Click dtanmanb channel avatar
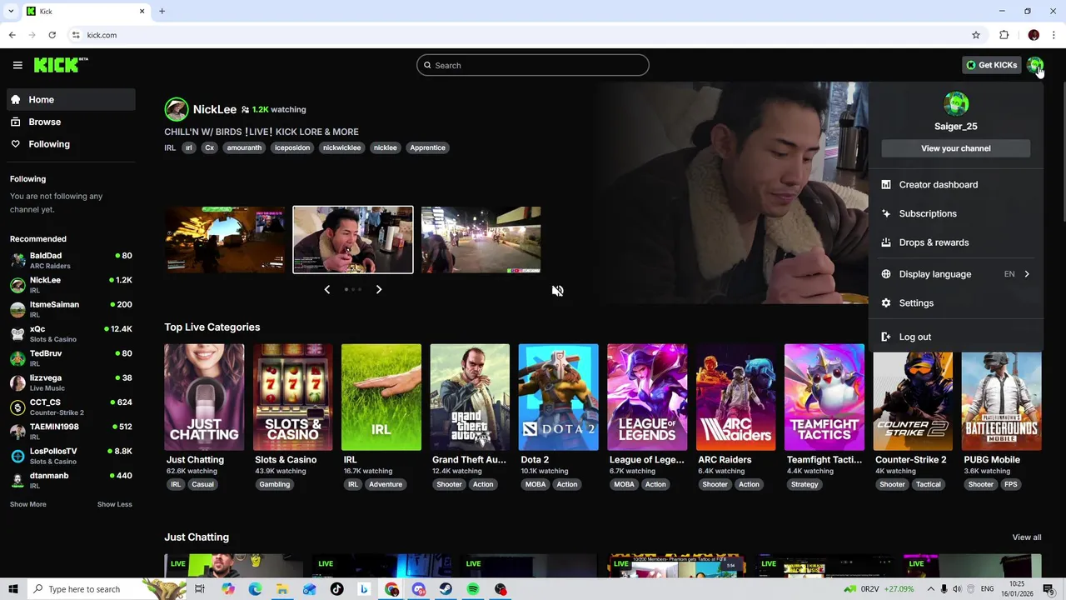 [17, 481]
